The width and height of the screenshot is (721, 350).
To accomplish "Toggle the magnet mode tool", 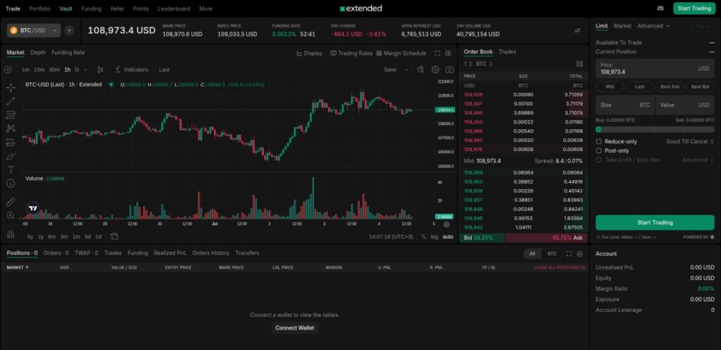I will (11, 234).
